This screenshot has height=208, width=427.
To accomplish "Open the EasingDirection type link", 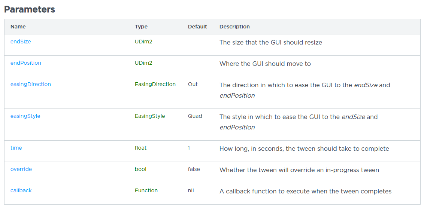I will click(155, 84).
